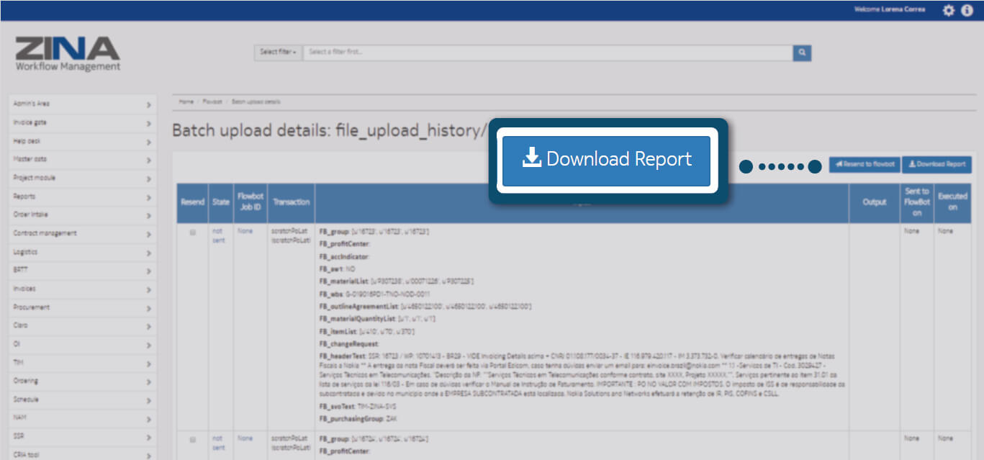Open the Select filter dropdown
Image resolution: width=984 pixels, height=460 pixels.
pos(278,53)
